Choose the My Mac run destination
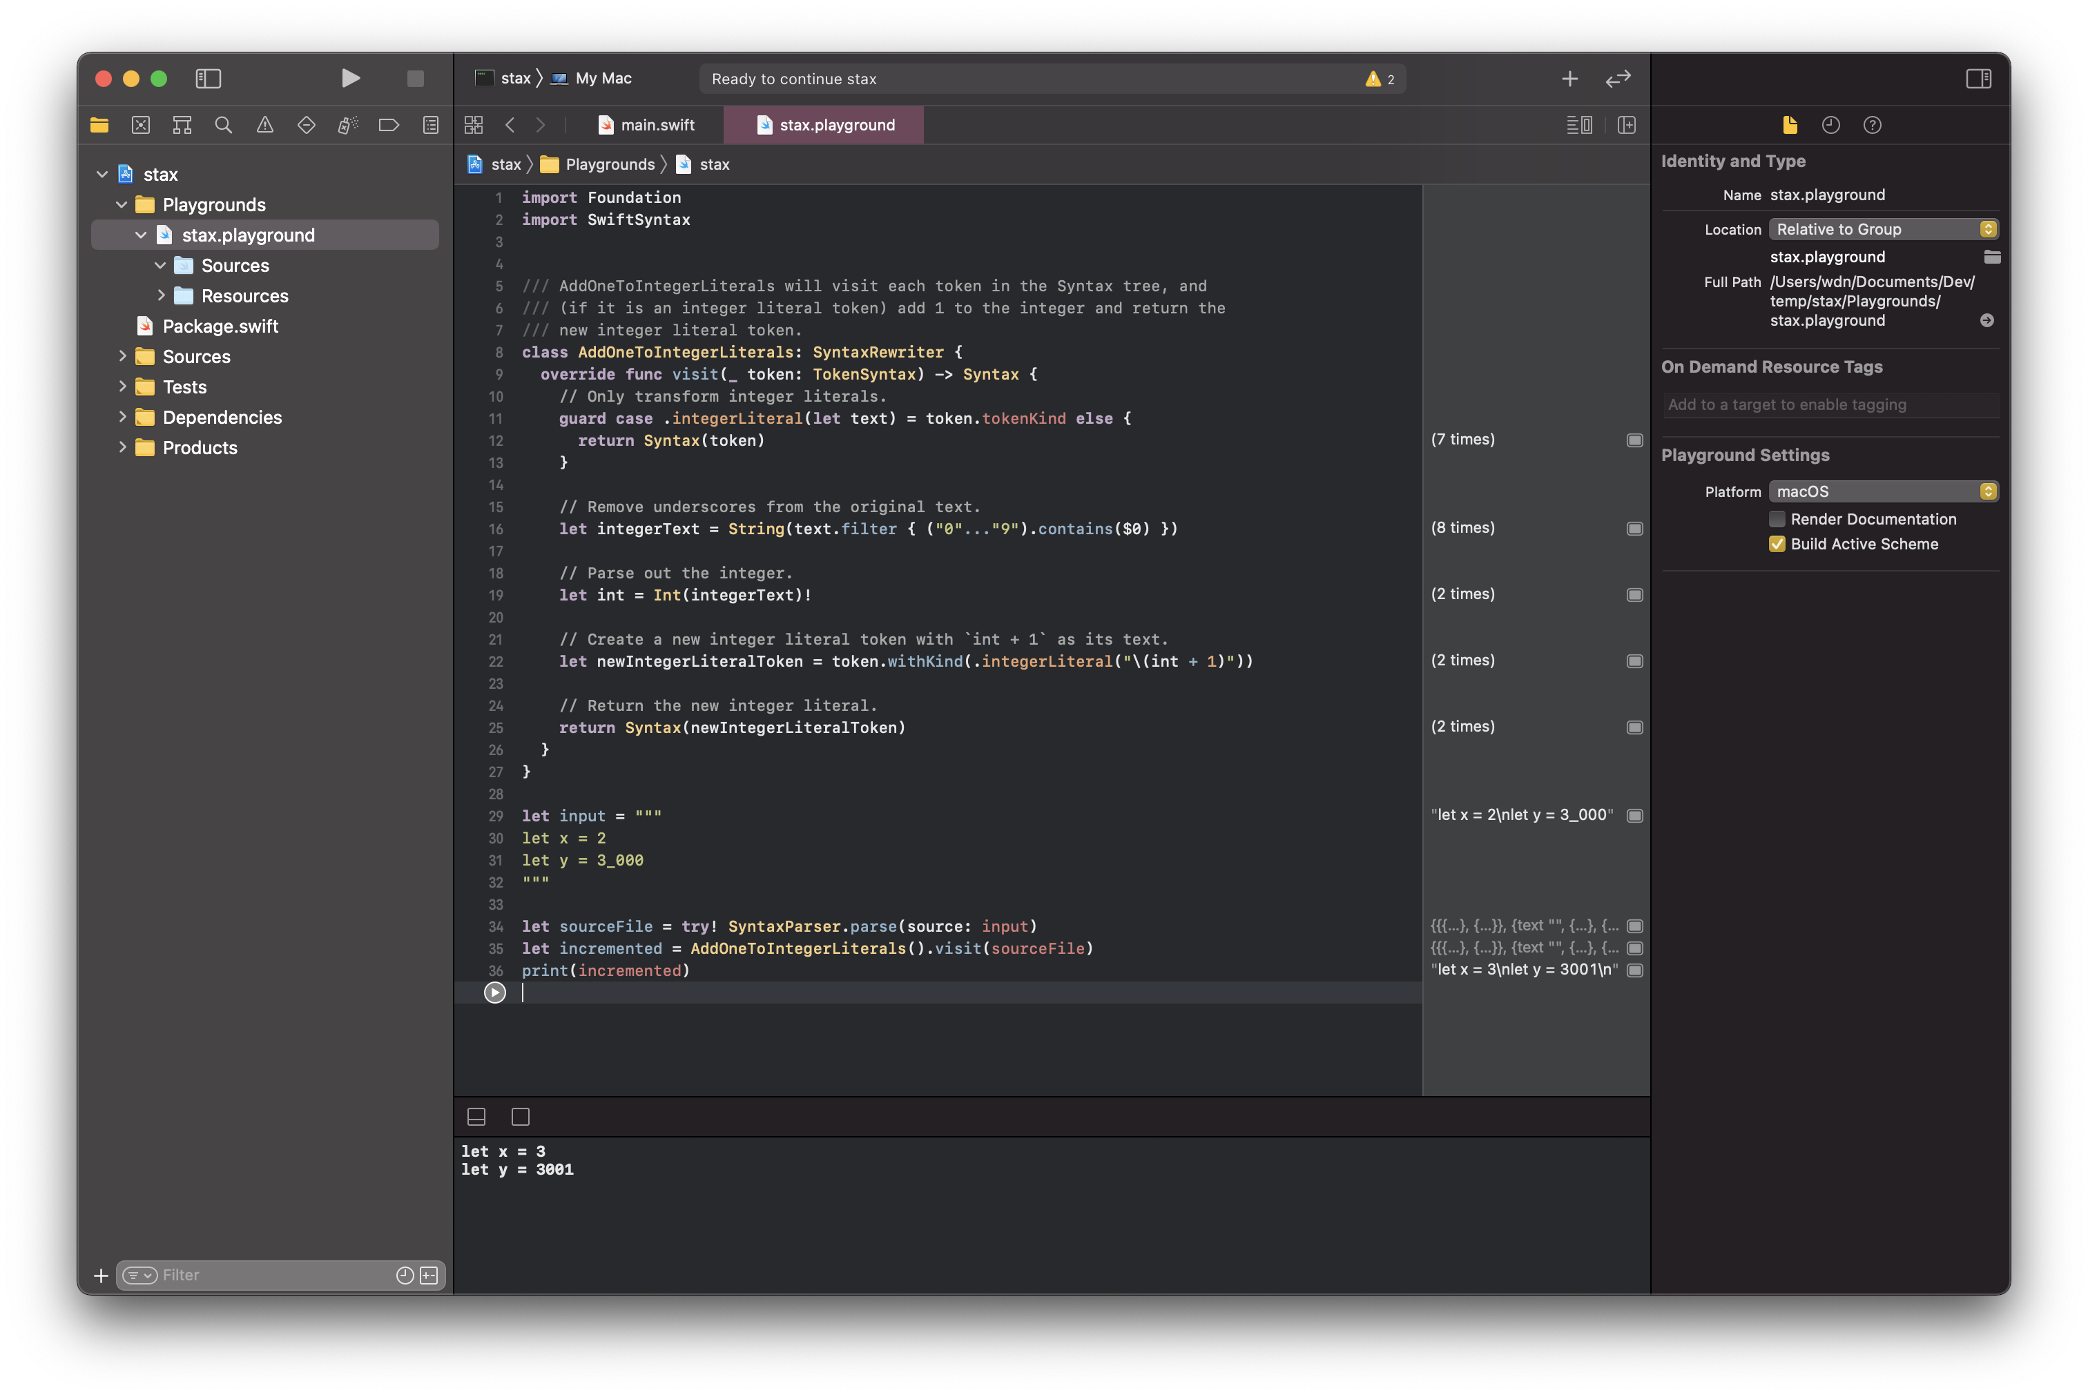Viewport: 2088px width, 1397px height. click(x=592, y=79)
